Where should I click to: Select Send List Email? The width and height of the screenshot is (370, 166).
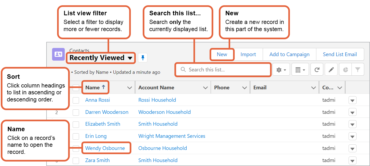click(340, 54)
